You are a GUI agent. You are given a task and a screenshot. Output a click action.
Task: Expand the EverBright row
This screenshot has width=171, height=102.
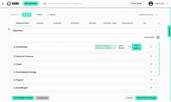(156, 88)
